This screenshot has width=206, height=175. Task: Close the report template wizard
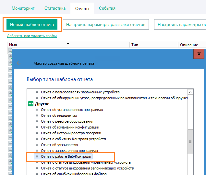[199, 54]
